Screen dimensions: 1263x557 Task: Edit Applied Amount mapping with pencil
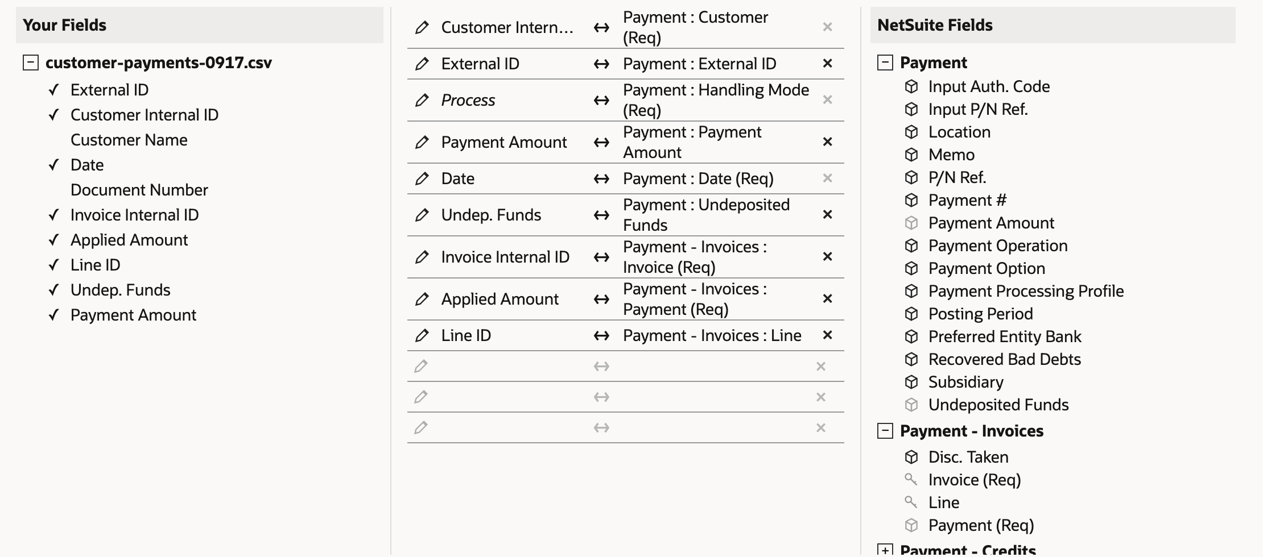[422, 299]
